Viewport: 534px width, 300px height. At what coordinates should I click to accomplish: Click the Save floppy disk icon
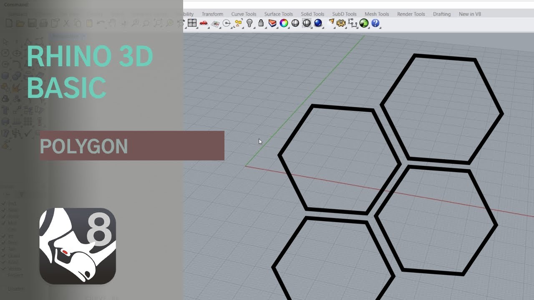pos(31,23)
